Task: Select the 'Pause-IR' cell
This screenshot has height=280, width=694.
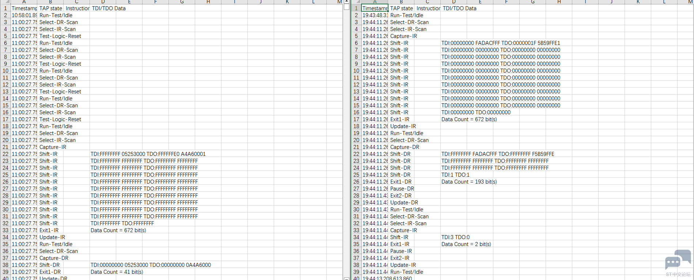Action: click(x=401, y=251)
